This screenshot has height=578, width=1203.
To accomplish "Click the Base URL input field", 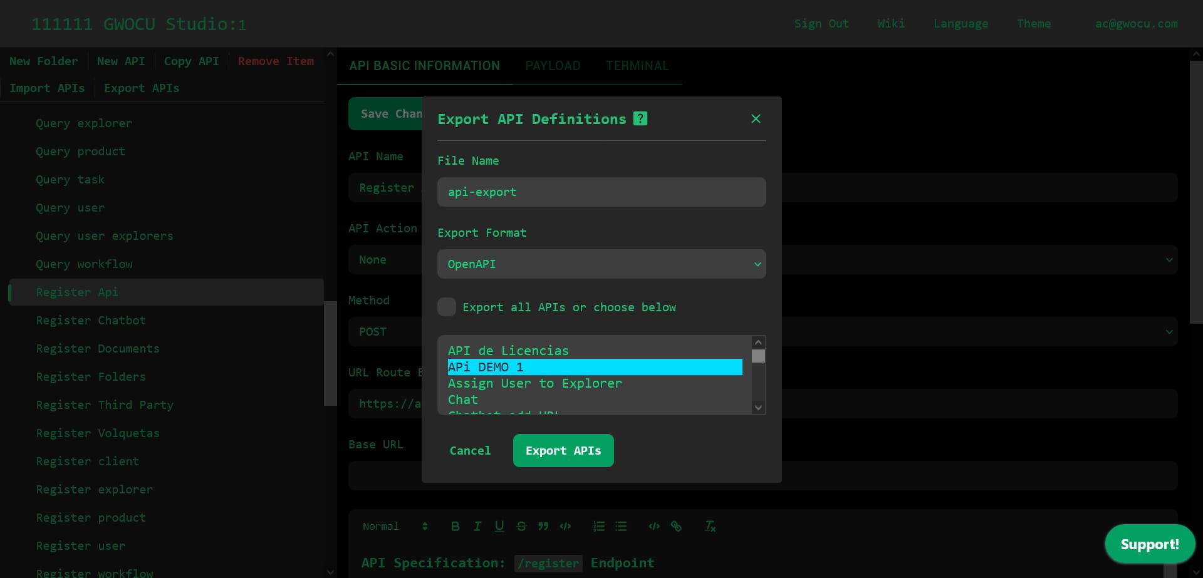I will point(763,476).
